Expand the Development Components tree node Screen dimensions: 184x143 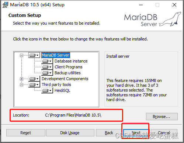[21, 79]
